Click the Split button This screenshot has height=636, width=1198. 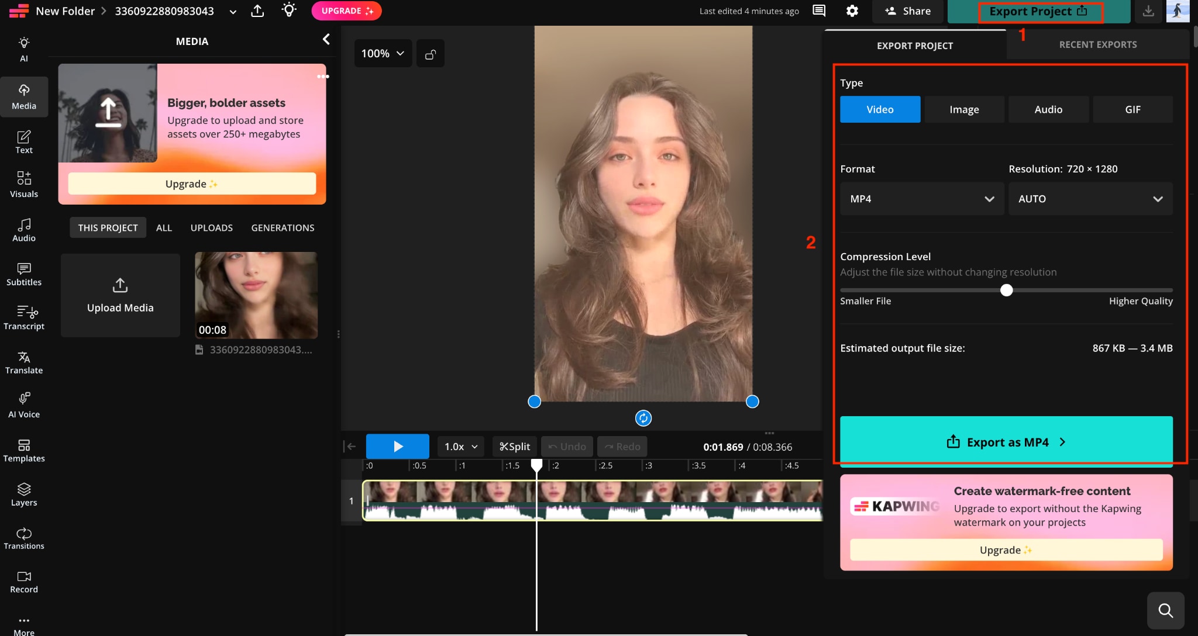click(515, 447)
